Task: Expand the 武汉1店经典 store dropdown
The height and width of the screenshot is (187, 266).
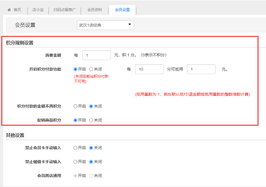Action: click(105, 25)
